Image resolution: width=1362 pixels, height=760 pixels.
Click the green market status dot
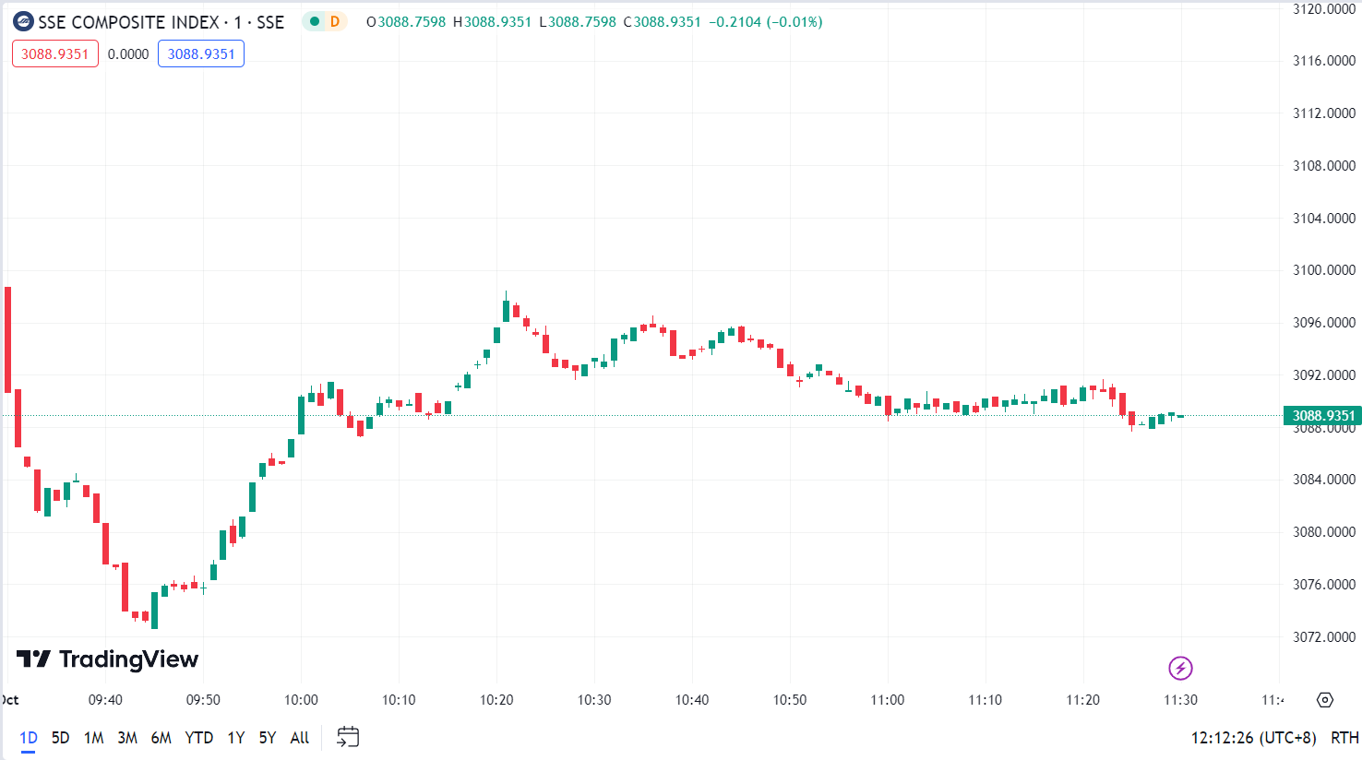[x=315, y=21]
